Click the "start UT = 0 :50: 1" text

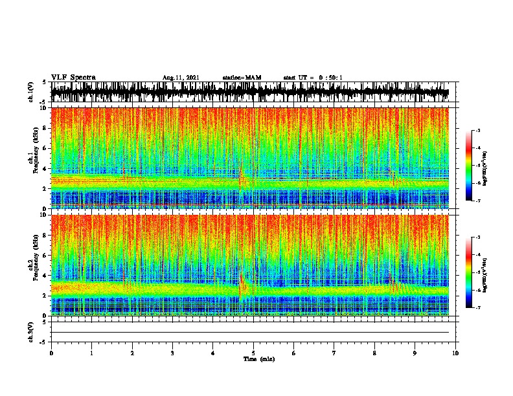(313, 78)
